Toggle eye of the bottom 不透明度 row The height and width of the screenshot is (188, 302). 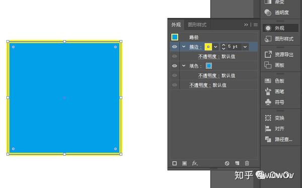tap(175, 85)
